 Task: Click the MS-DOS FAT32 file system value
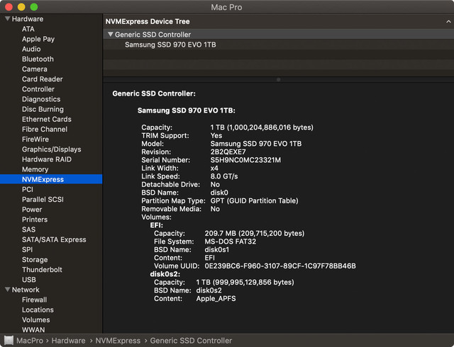[x=230, y=241]
